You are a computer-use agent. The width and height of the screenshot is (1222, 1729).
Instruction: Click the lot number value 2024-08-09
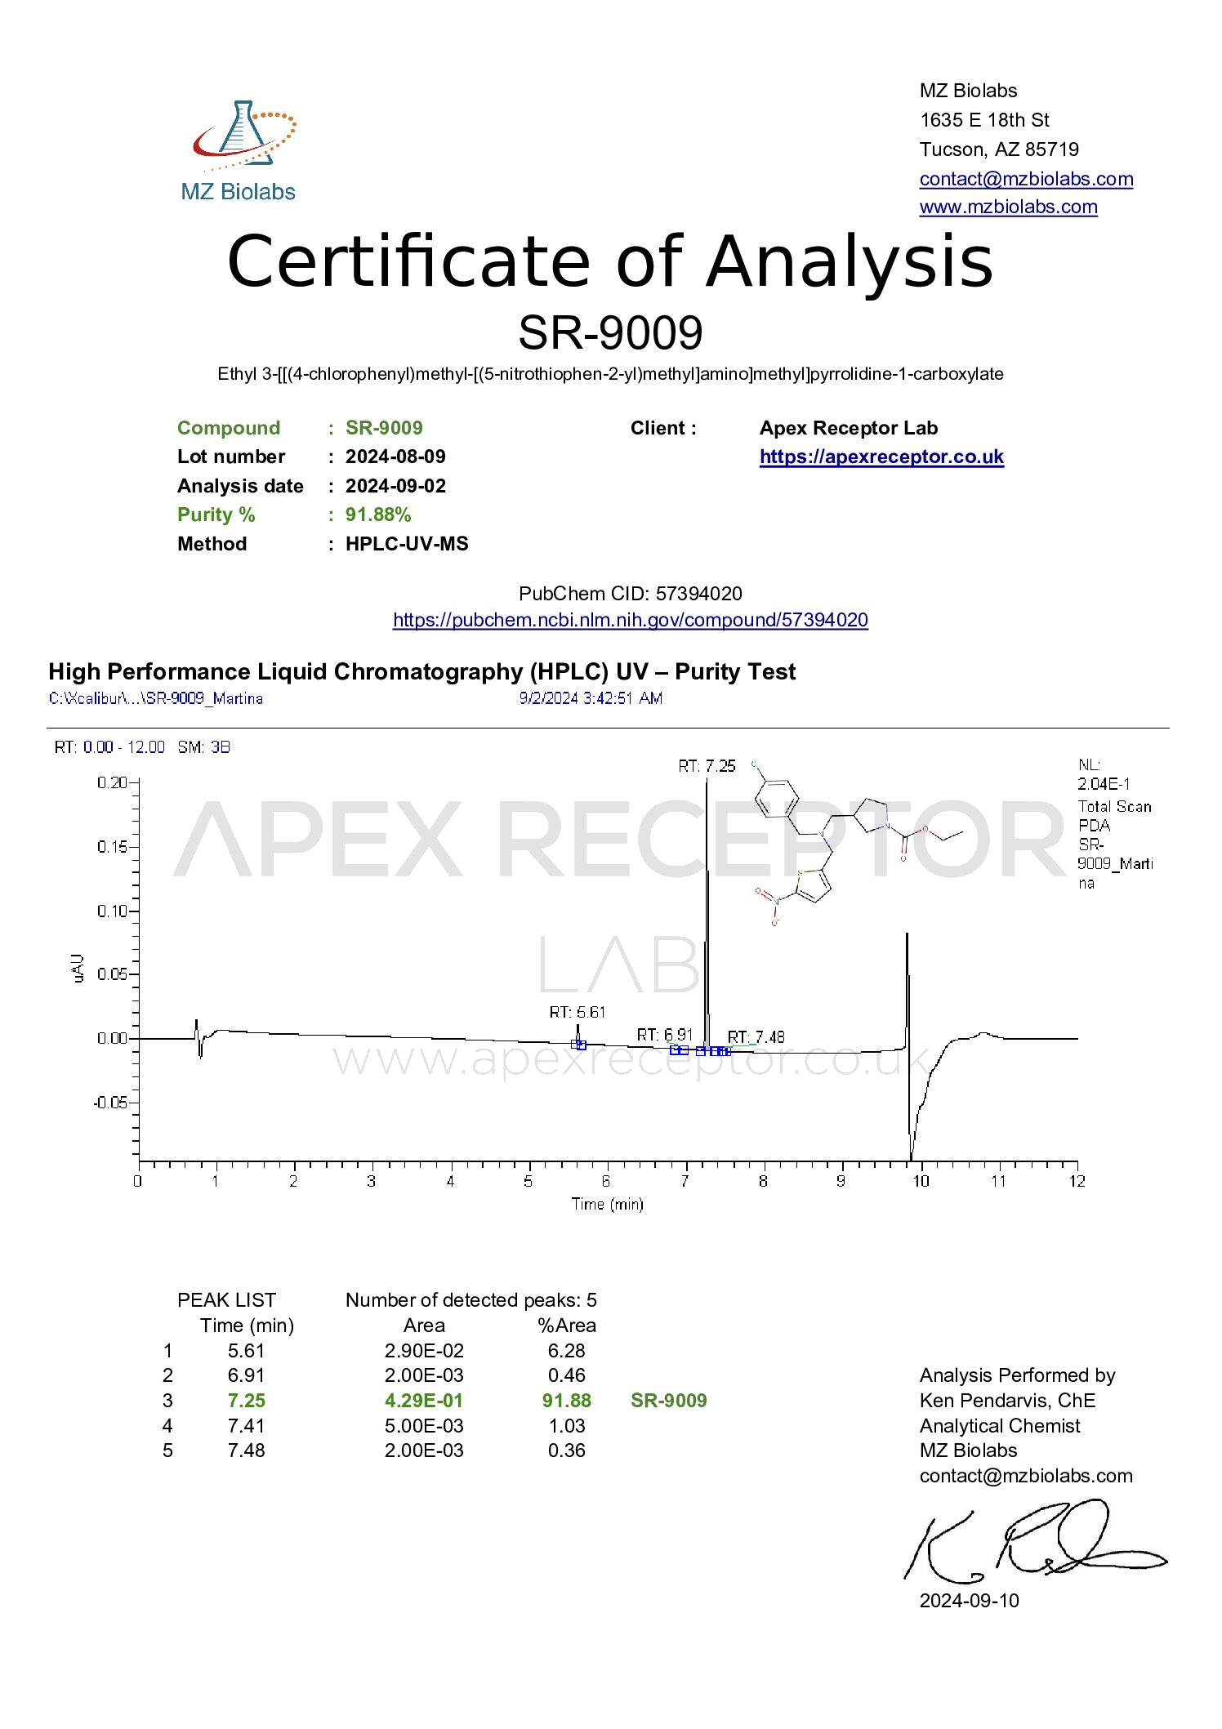395,457
